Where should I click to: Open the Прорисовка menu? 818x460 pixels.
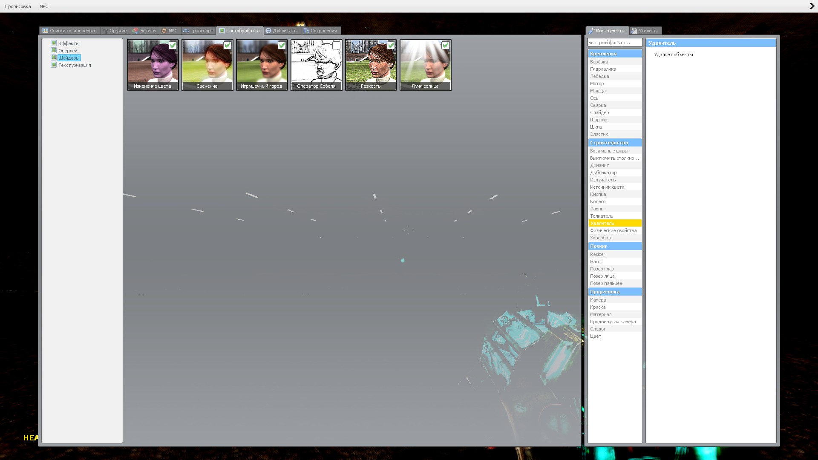coord(18,6)
